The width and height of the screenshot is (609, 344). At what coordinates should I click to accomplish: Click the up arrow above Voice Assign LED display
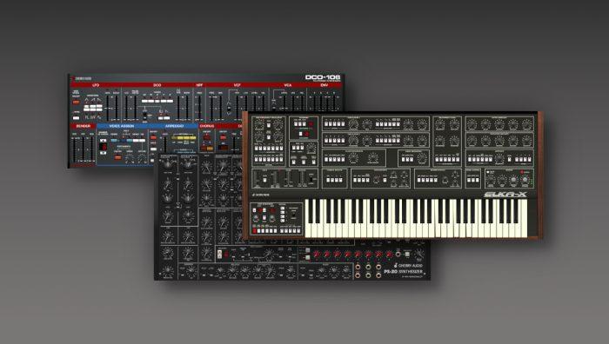103,140
